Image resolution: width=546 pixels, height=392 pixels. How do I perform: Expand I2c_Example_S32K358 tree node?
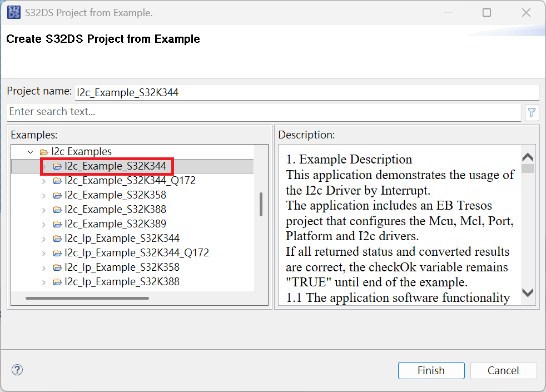pyautogui.click(x=43, y=196)
